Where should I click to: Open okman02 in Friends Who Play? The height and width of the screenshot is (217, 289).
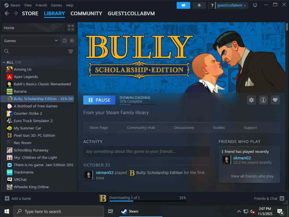(x=242, y=158)
